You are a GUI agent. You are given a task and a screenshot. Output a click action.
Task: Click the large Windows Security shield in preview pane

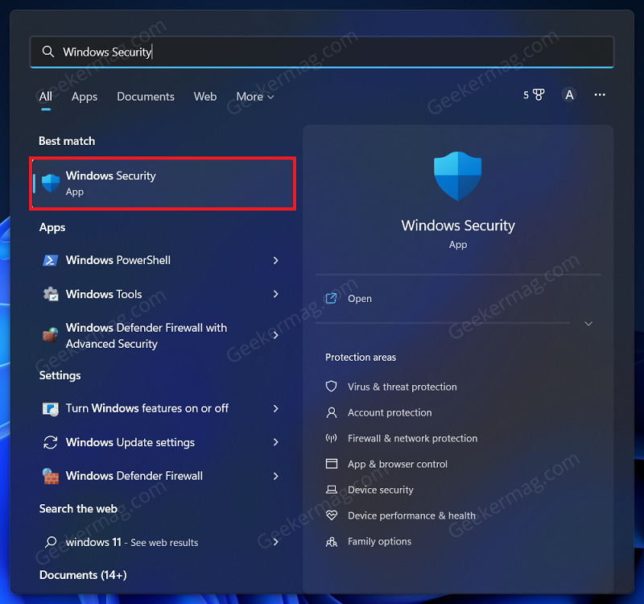click(457, 176)
